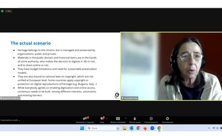Open Firefox from the taskbar
The height and width of the screenshot is (136, 222).
(145, 128)
